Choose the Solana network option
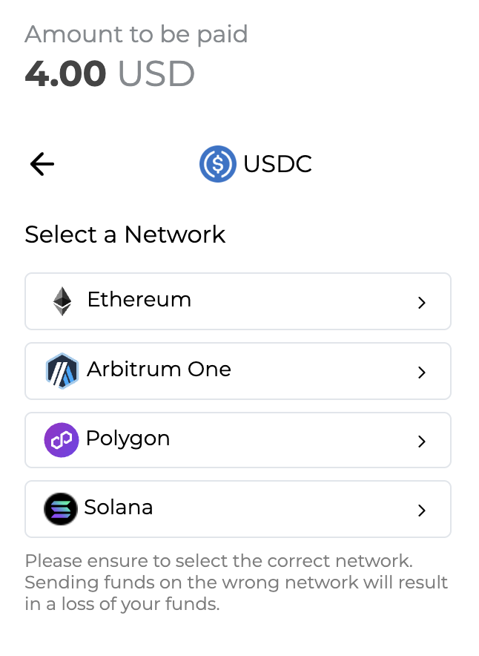479x656 pixels. pos(237,509)
